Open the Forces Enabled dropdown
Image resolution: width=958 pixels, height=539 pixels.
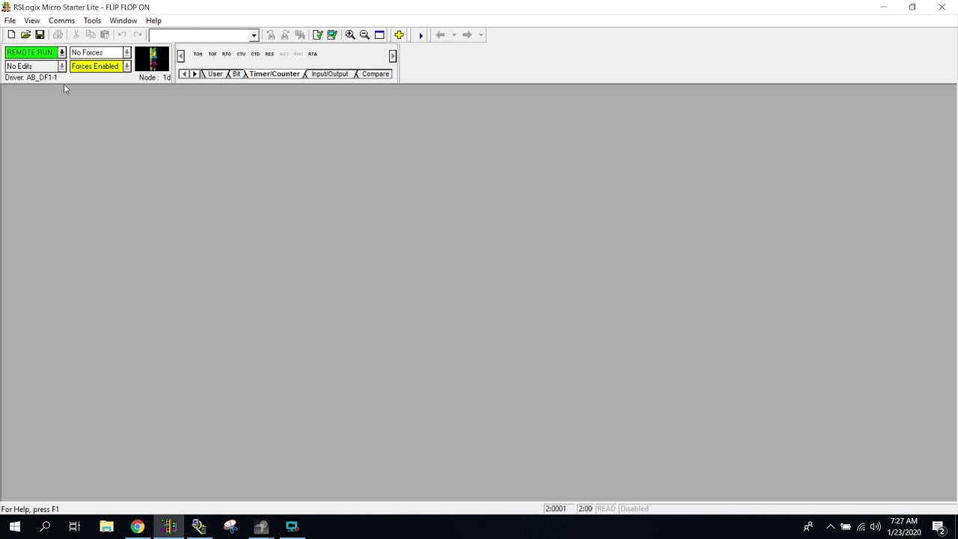(126, 66)
